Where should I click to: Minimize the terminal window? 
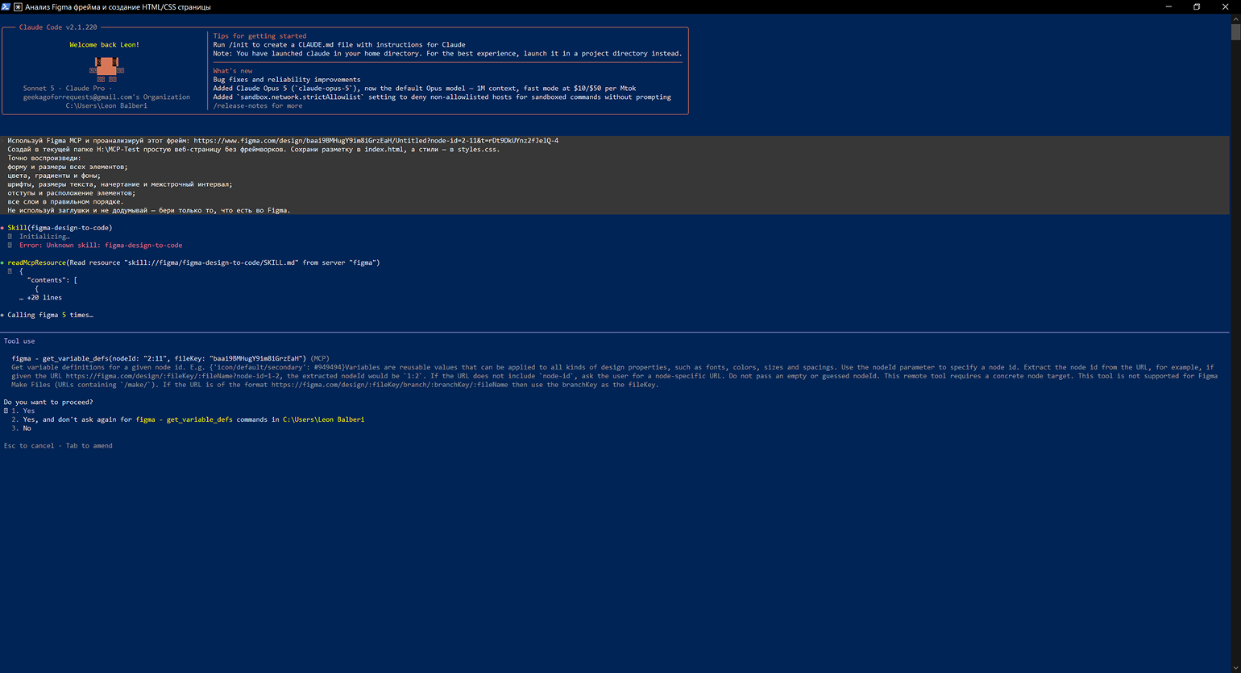1169,6
